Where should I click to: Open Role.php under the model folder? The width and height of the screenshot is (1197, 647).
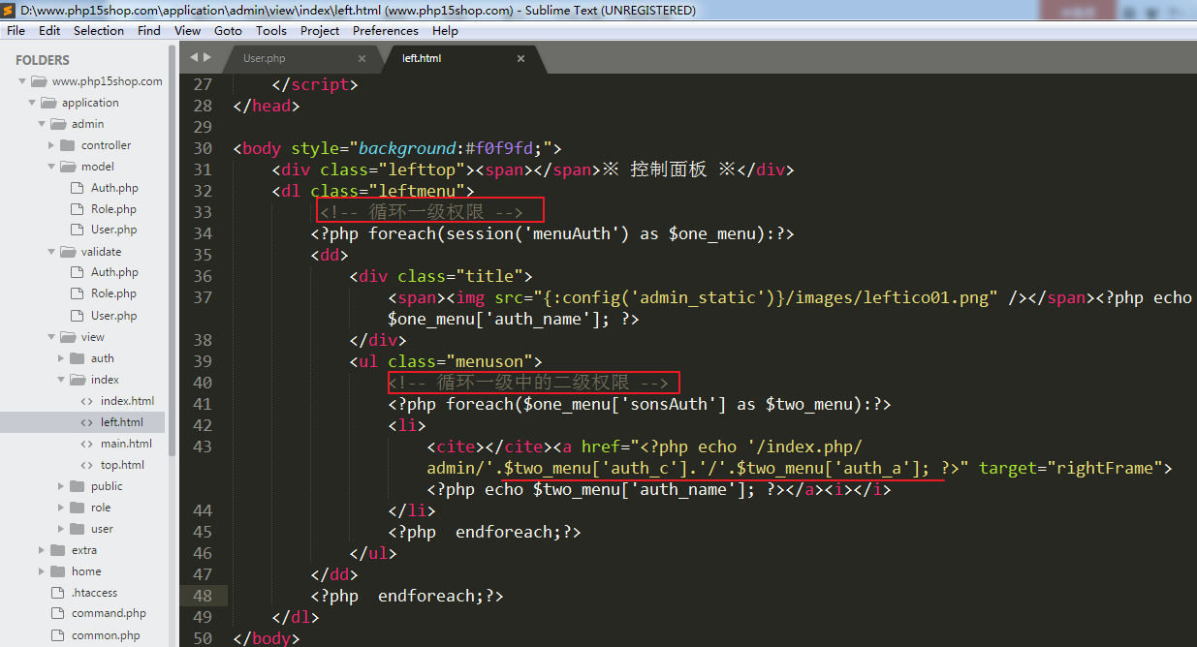[113, 209]
